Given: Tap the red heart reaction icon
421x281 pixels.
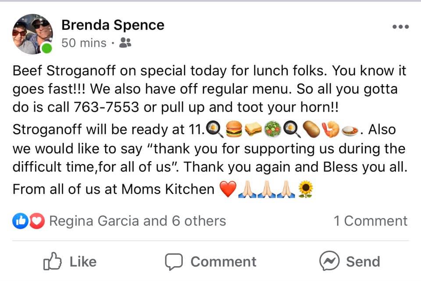Looking at the screenshot, I should click(x=38, y=221).
